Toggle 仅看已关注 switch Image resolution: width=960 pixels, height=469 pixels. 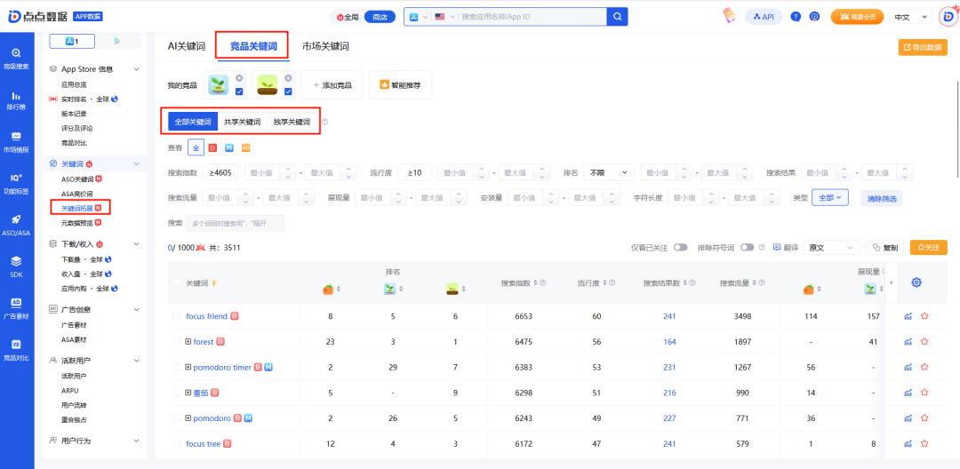(680, 248)
